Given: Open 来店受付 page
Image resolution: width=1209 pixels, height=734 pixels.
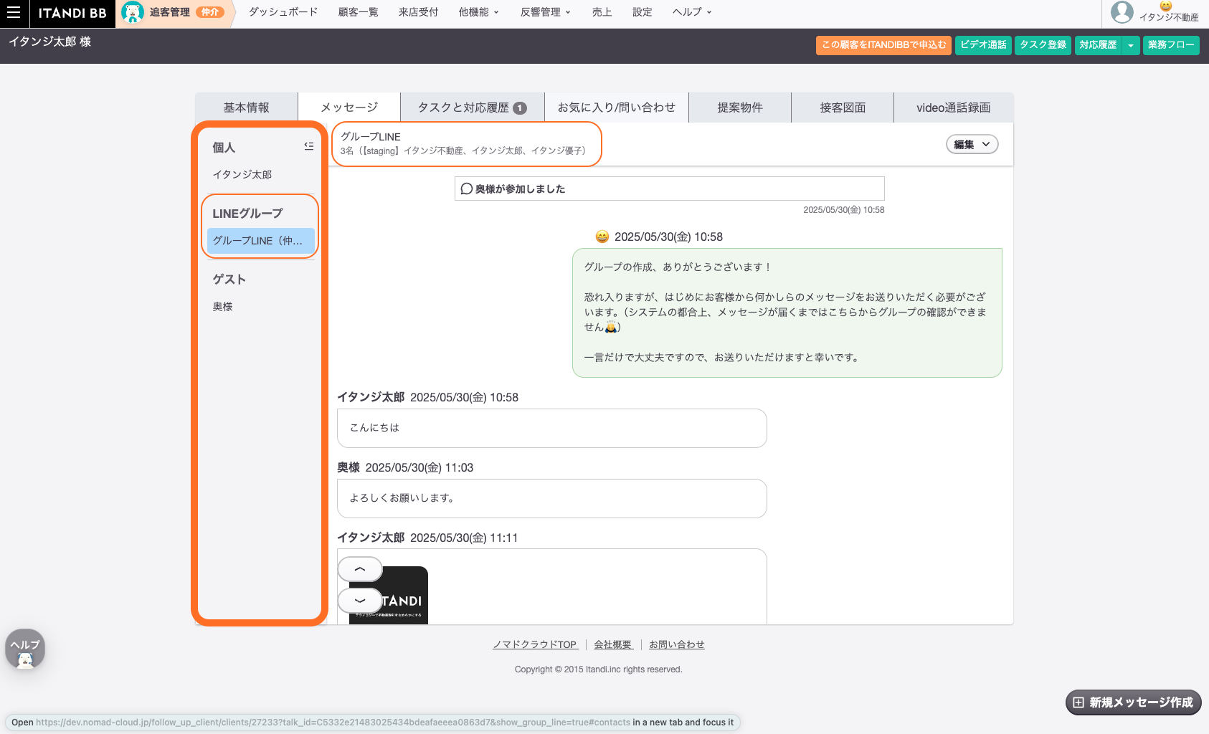Looking at the screenshot, I should pos(418,12).
